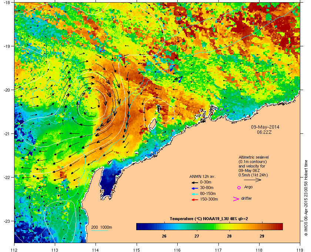Click the color bar at 28 degrees
Image resolution: width=311 pixels, height=252 pixels.
229,226
